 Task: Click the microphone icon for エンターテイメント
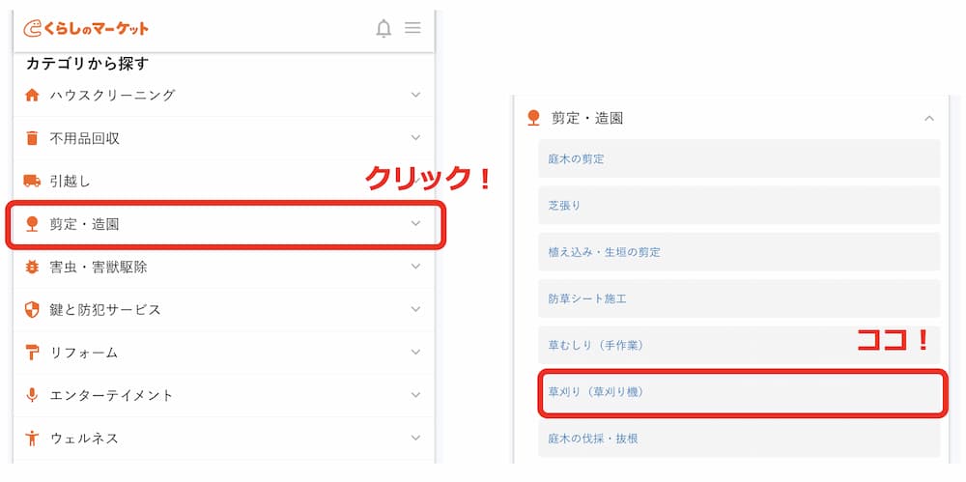pyautogui.click(x=32, y=395)
